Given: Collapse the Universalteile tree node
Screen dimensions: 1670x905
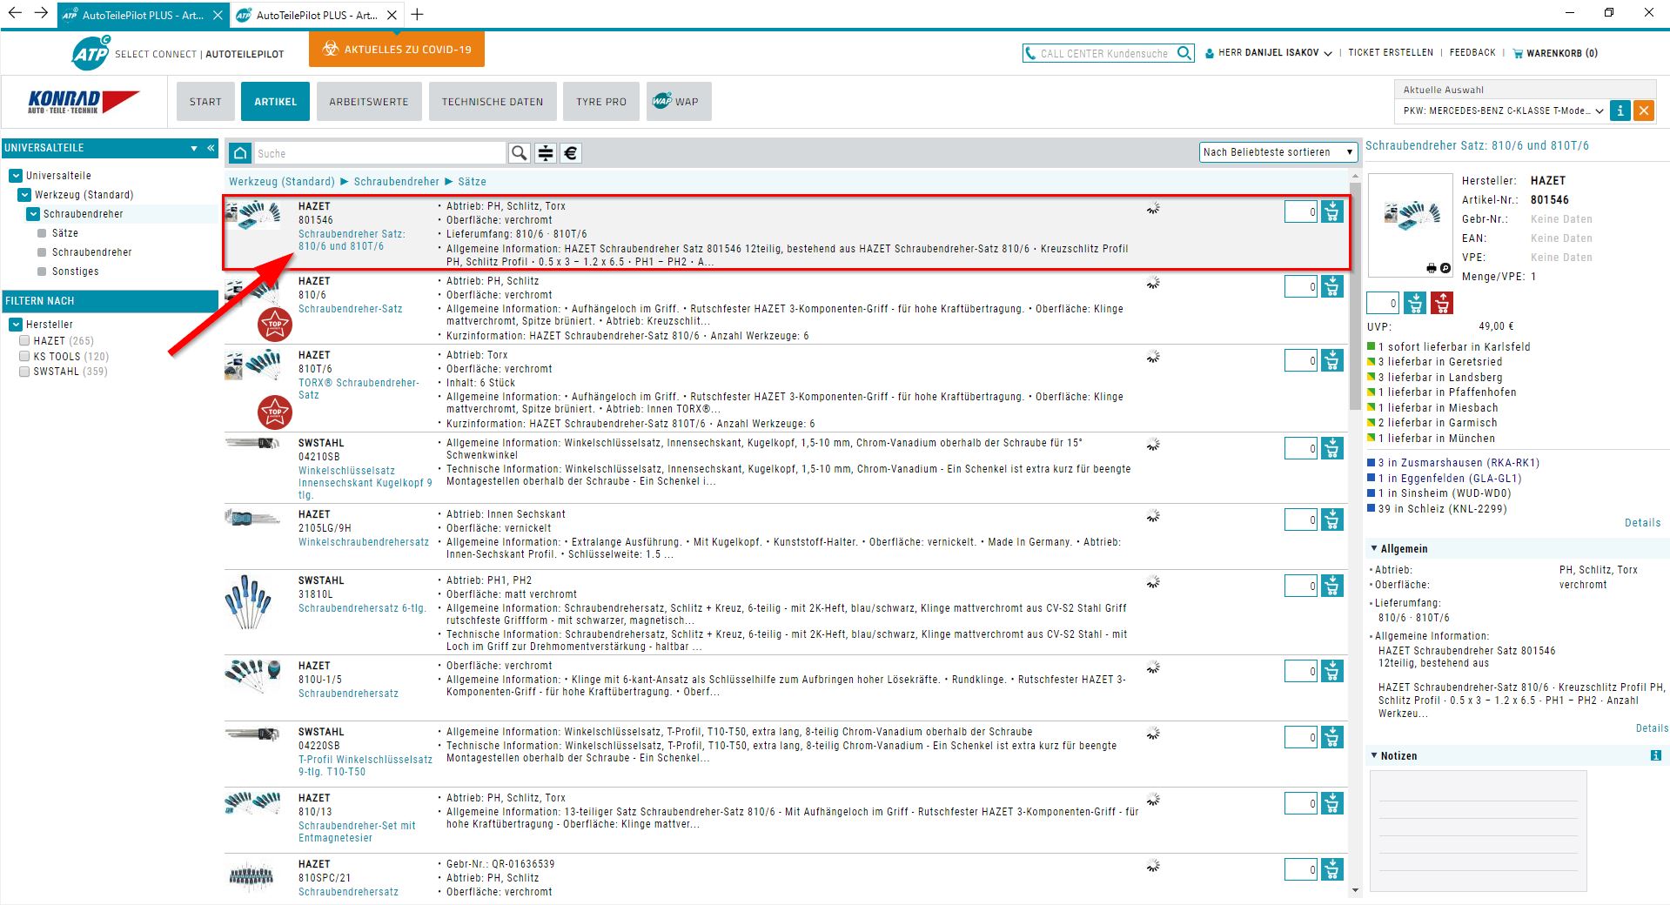Looking at the screenshot, I should click(16, 176).
